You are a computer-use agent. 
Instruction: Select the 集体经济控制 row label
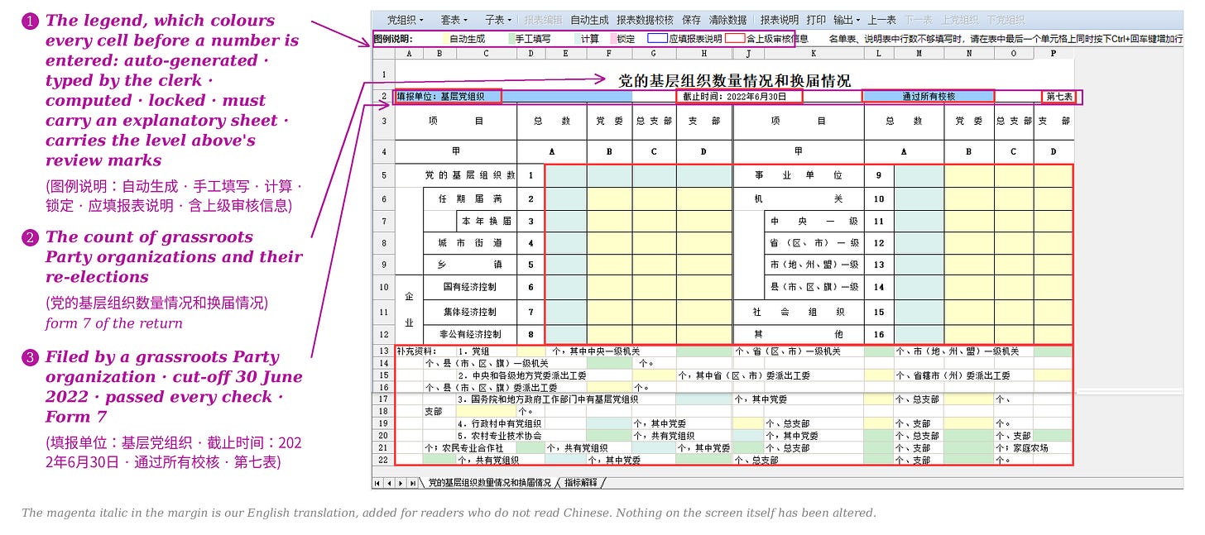[469, 312]
